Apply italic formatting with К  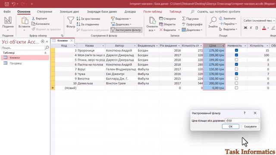(251, 28)
